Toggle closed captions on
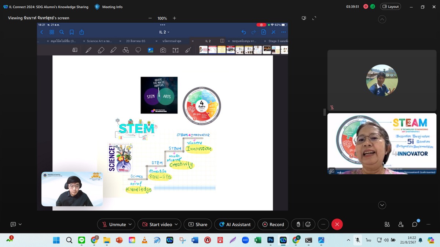440x247 pixels. click(13, 224)
